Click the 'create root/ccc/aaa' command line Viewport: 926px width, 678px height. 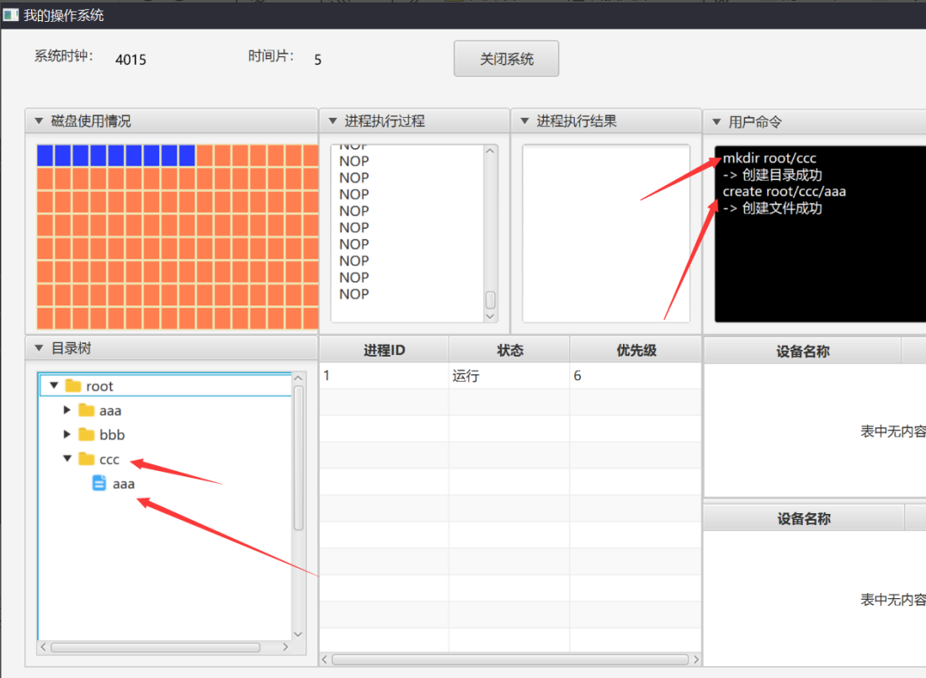click(x=785, y=191)
